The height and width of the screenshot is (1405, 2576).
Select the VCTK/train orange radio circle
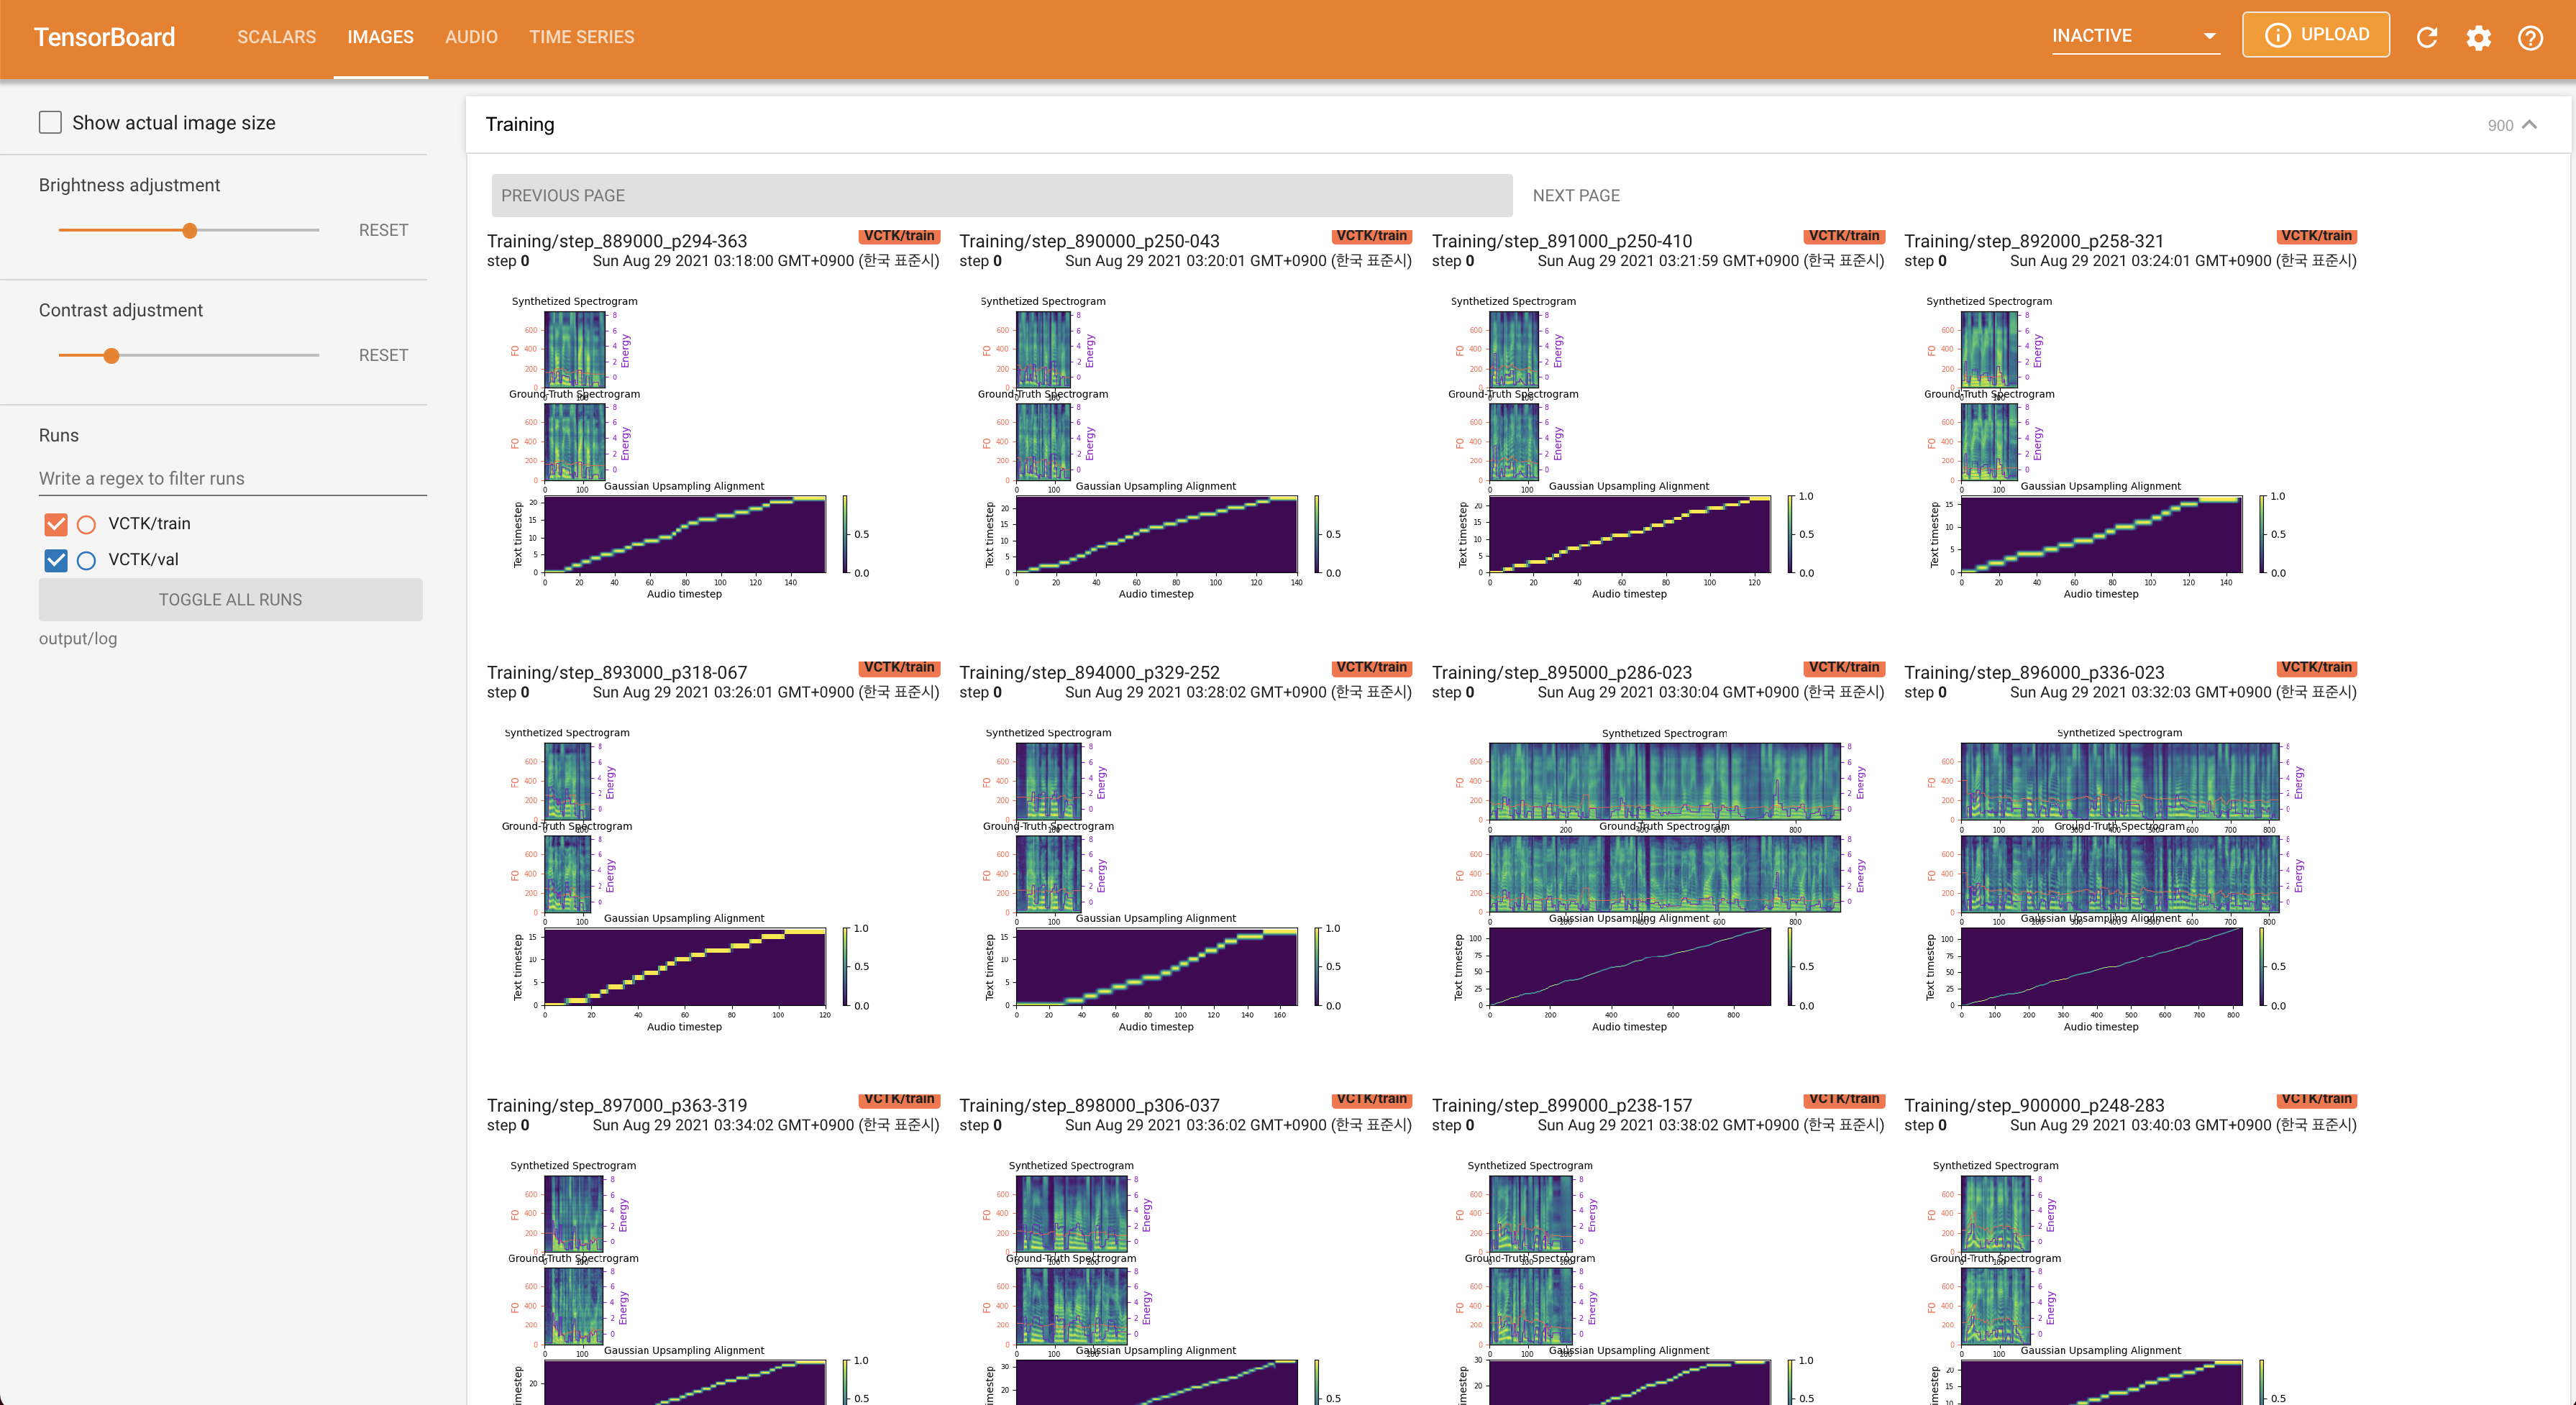[x=87, y=524]
